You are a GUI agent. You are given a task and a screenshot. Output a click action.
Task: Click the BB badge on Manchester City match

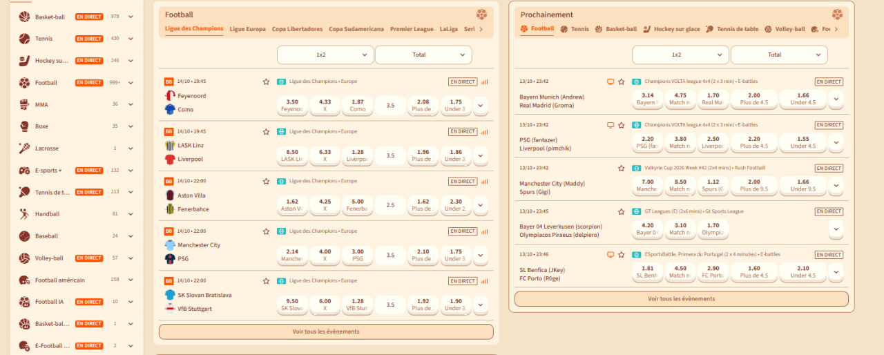pos(168,231)
